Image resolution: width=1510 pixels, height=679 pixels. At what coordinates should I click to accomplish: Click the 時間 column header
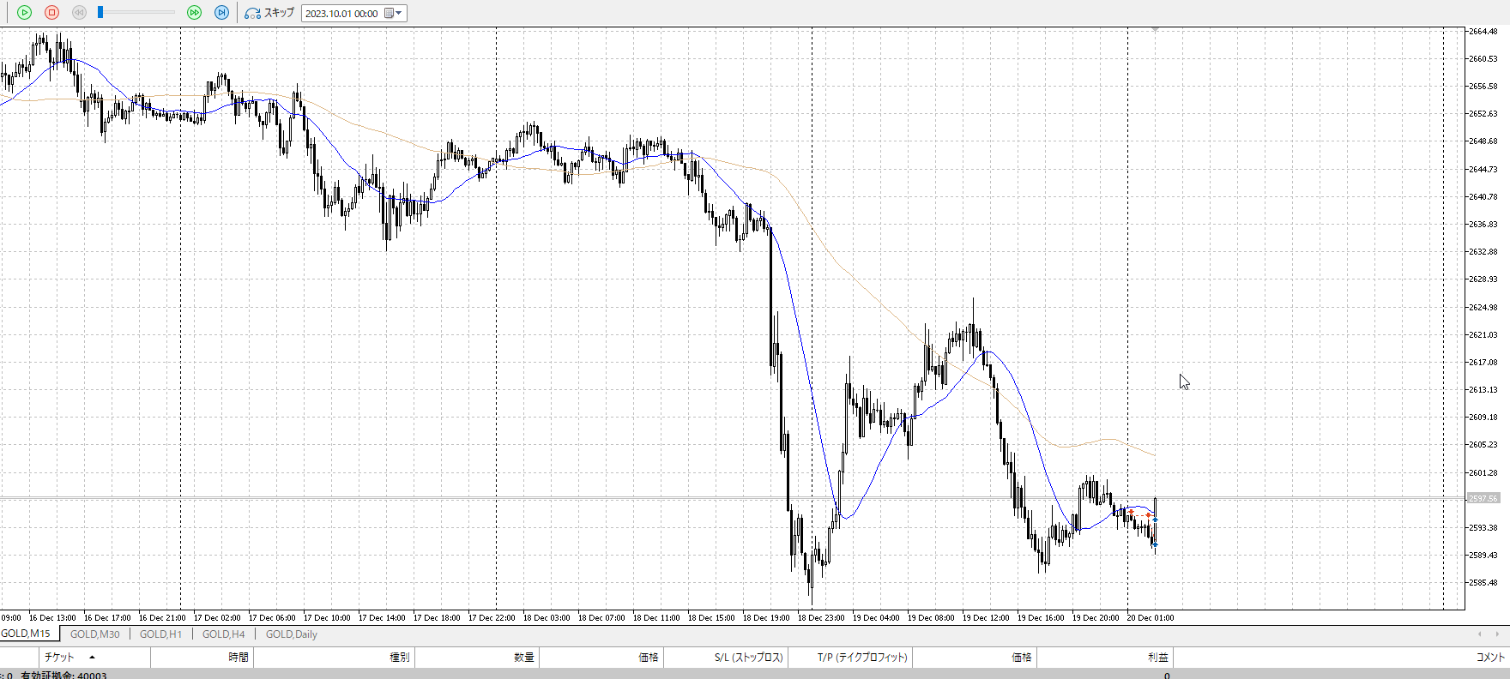coord(238,658)
